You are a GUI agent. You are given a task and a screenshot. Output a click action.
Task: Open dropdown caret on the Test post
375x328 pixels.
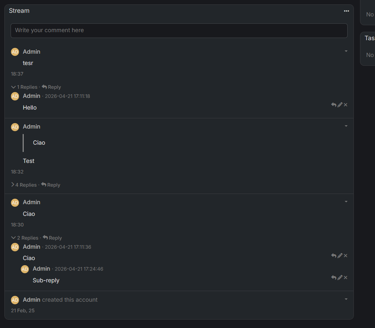coord(346,126)
